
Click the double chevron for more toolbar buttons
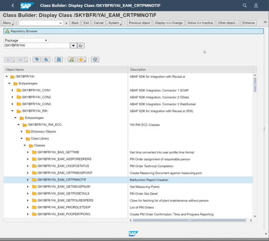[x=265, y=22]
